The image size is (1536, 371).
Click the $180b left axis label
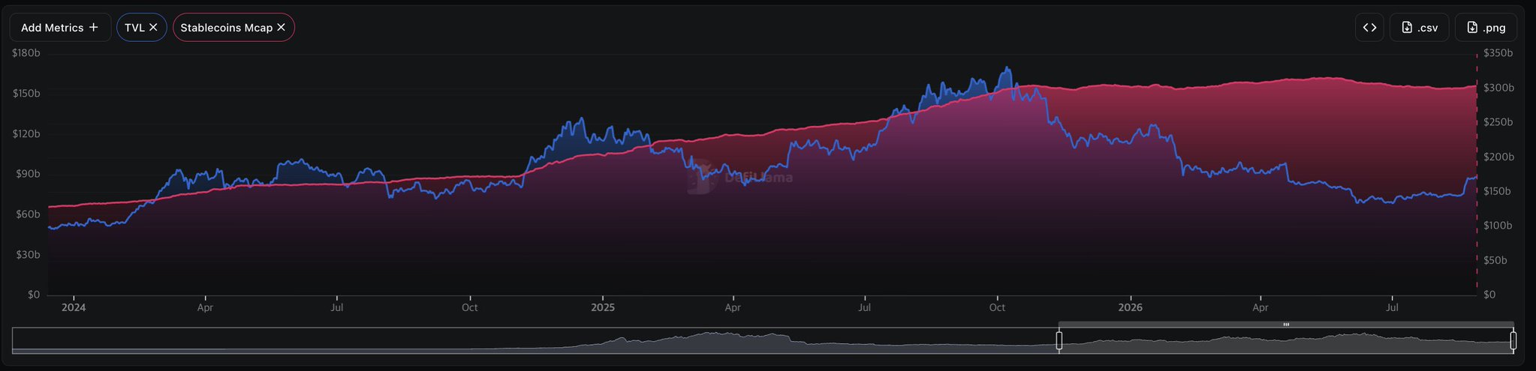(x=26, y=53)
